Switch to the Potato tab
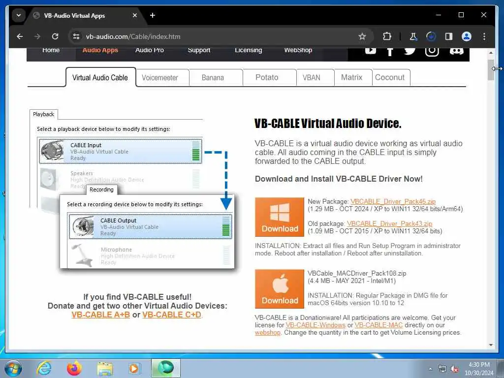Viewport: 504px width, 378px height. click(269, 78)
